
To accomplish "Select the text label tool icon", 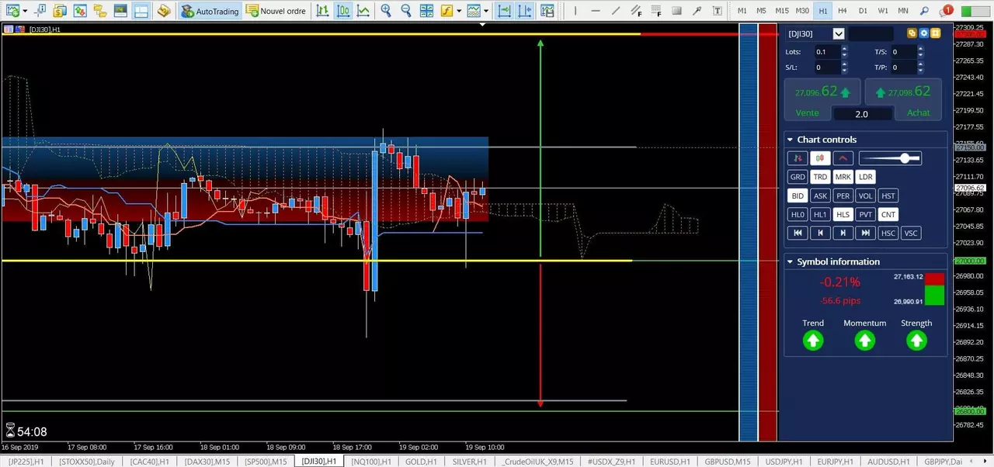I will [717, 11].
